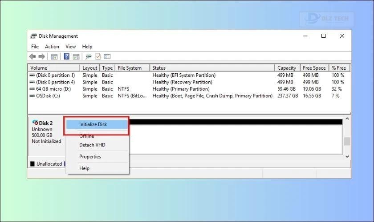Click the disk pane scroll down arrow
The height and width of the screenshot is (222, 374).
347,157
